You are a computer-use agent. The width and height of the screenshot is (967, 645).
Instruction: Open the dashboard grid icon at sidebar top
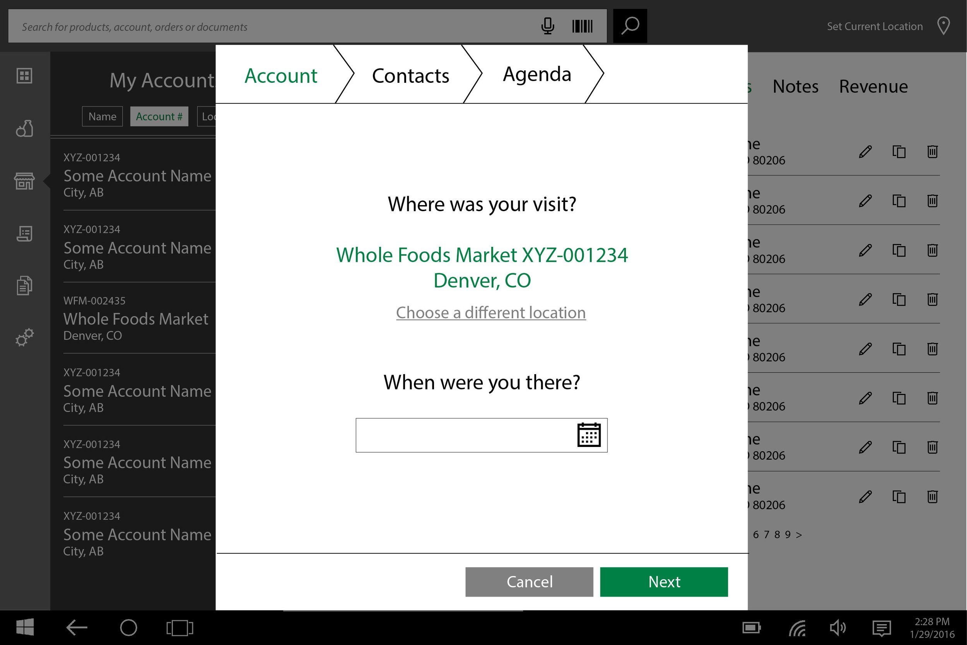24,76
